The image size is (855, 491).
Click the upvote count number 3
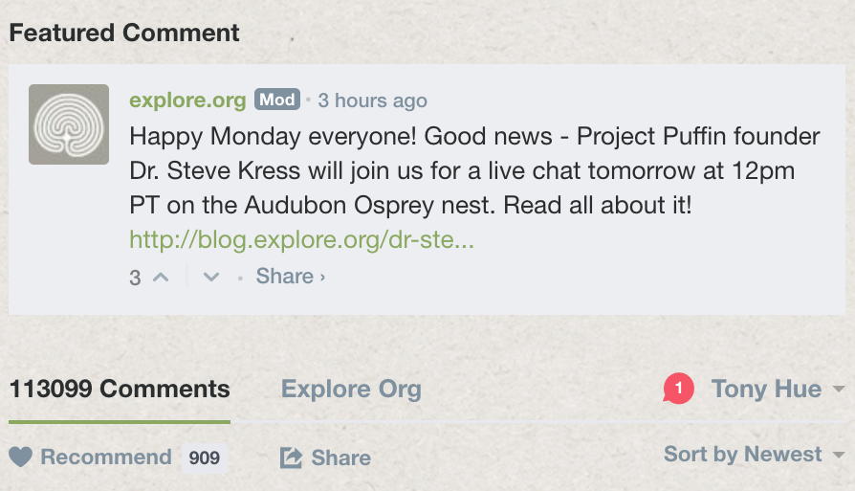tap(135, 278)
